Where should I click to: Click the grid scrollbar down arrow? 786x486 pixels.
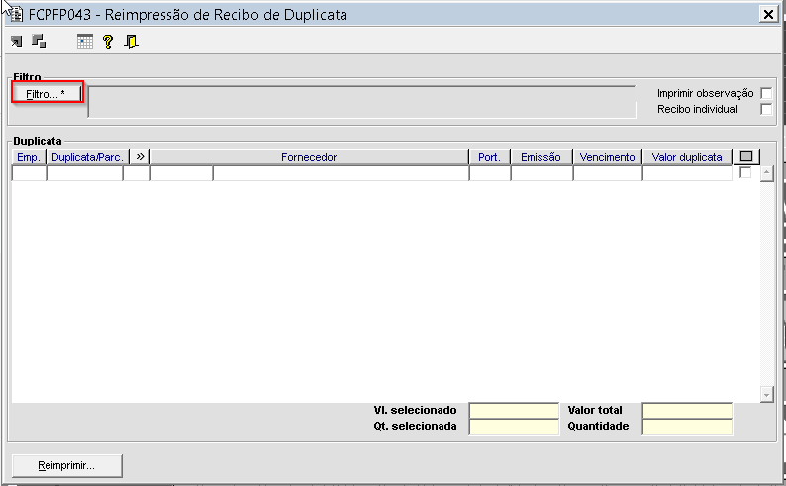click(766, 394)
